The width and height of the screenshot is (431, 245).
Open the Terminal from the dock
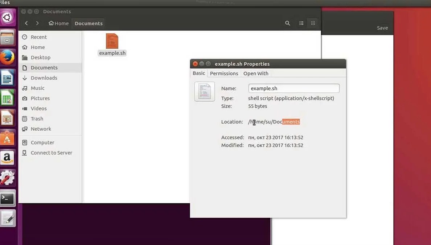[8, 198]
